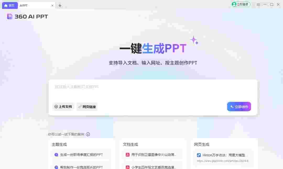283x169 pixels.
Task: Click the 立即登录 button
Action: tap(241, 4)
